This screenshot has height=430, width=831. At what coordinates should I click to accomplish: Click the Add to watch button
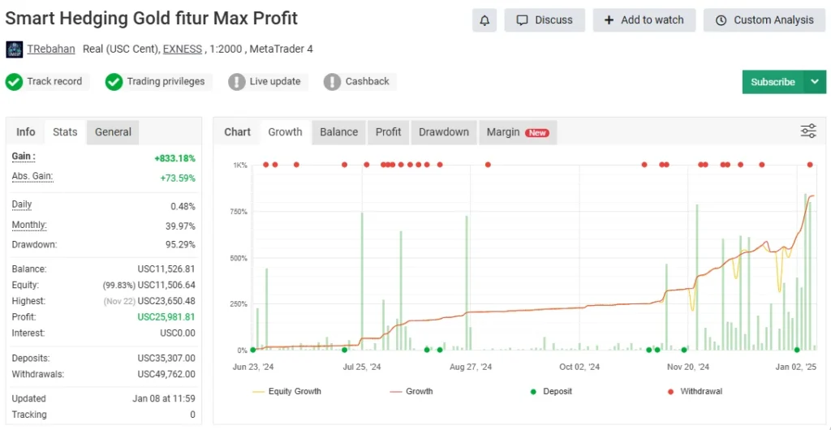point(644,20)
